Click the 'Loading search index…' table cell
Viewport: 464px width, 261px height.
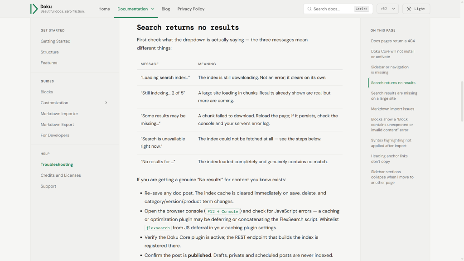click(x=165, y=77)
